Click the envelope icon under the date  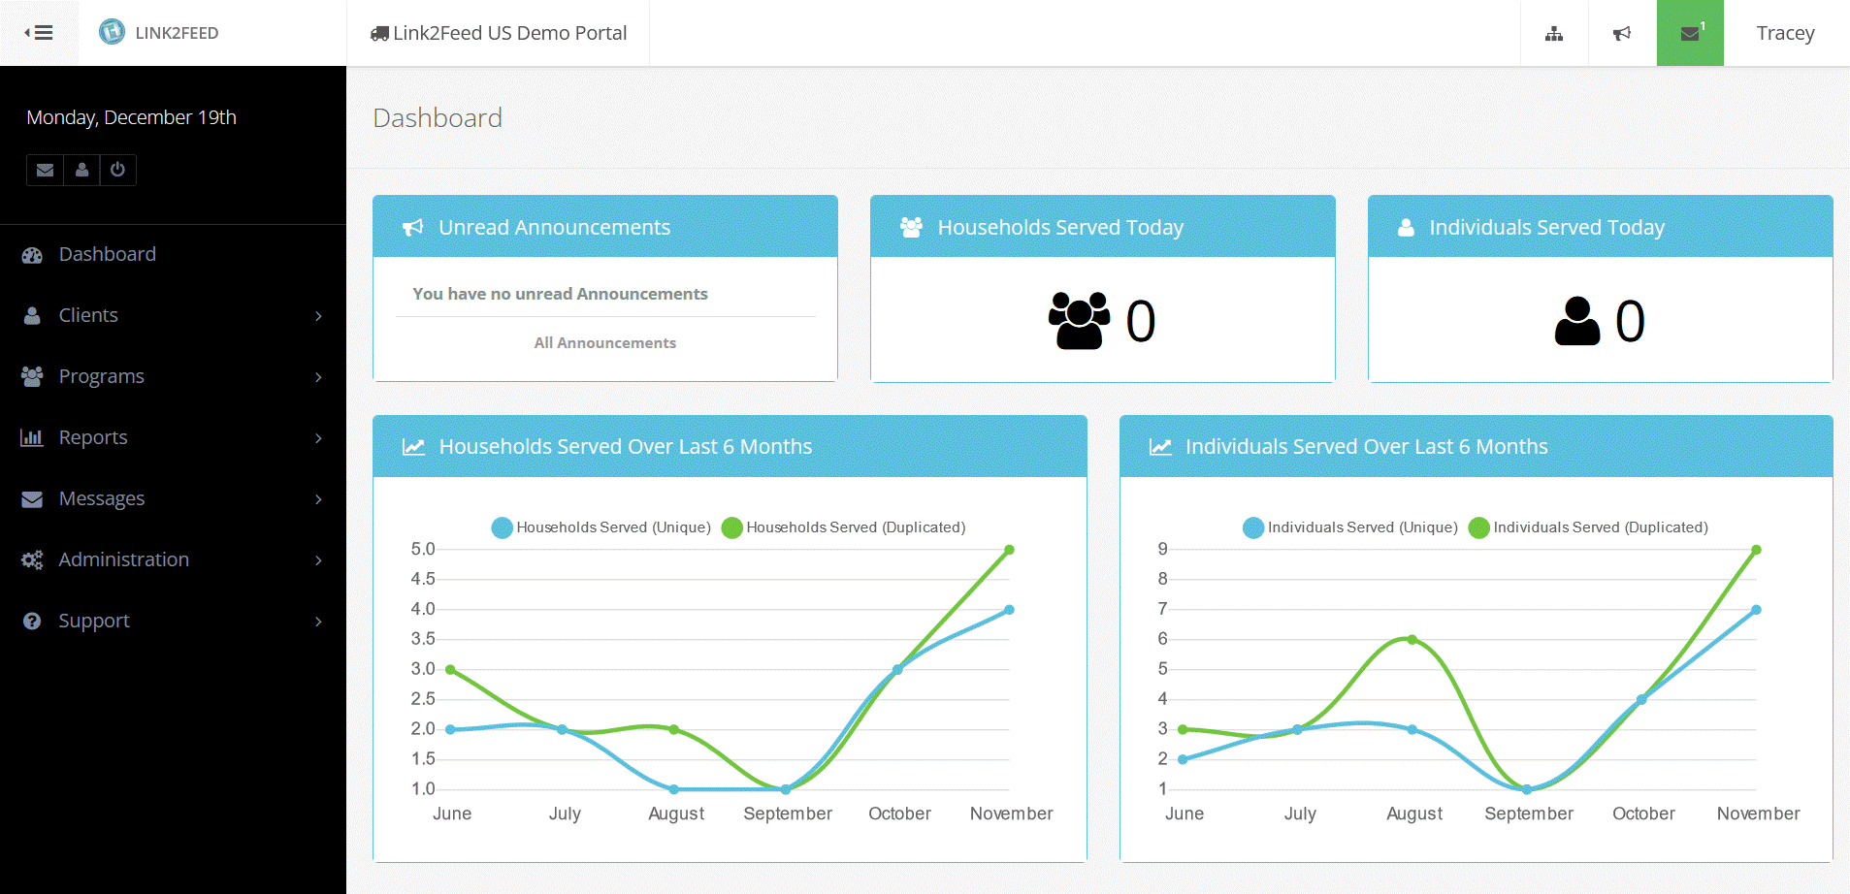pos(45,170)
